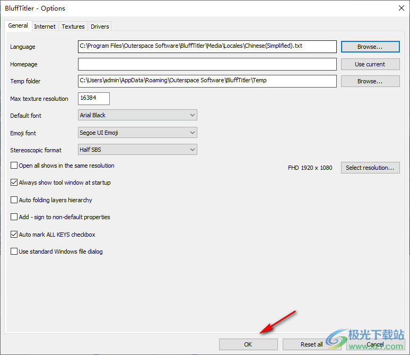Click Browse button for Language file
This screenshot has width=410, height=355.
tap(370, 47)
